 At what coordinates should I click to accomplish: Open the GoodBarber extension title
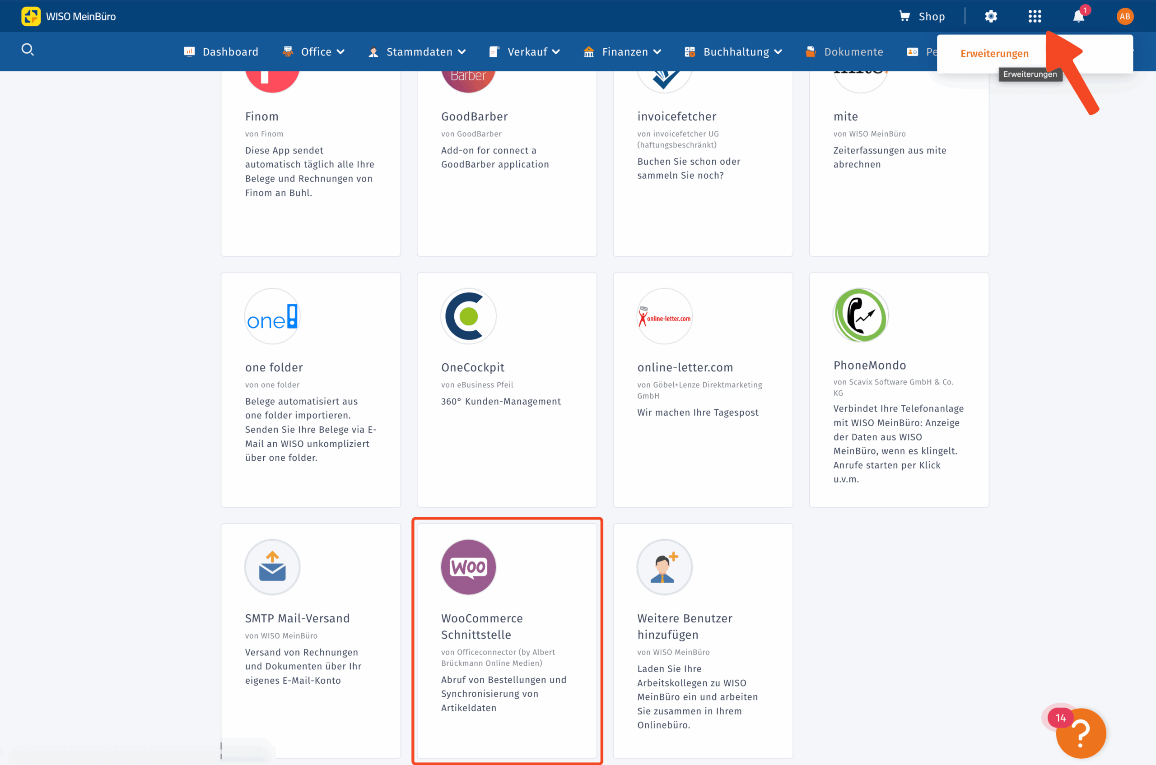click(x=475, y=116)
